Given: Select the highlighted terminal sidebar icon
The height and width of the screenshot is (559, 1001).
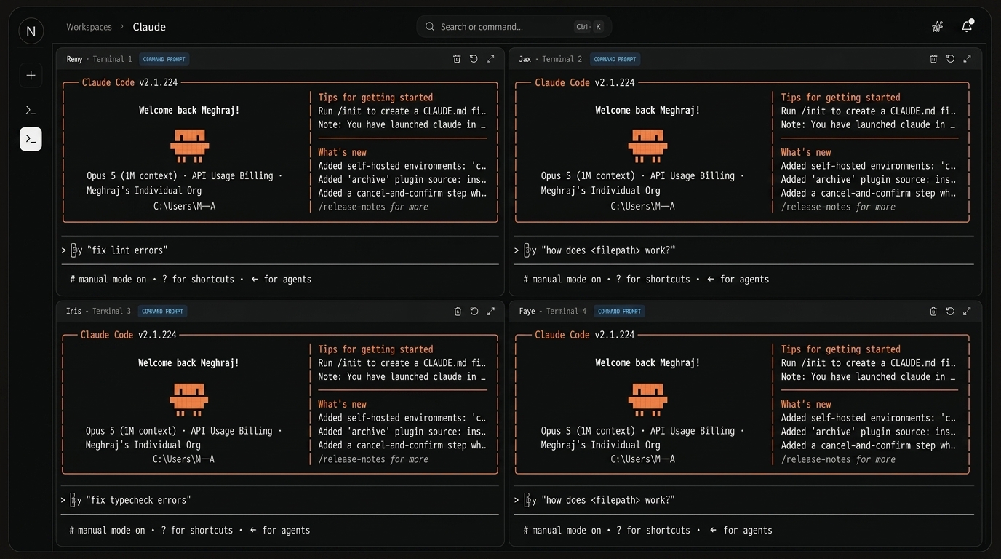Looking at the screenshot, I should click(x=31, y=139).
